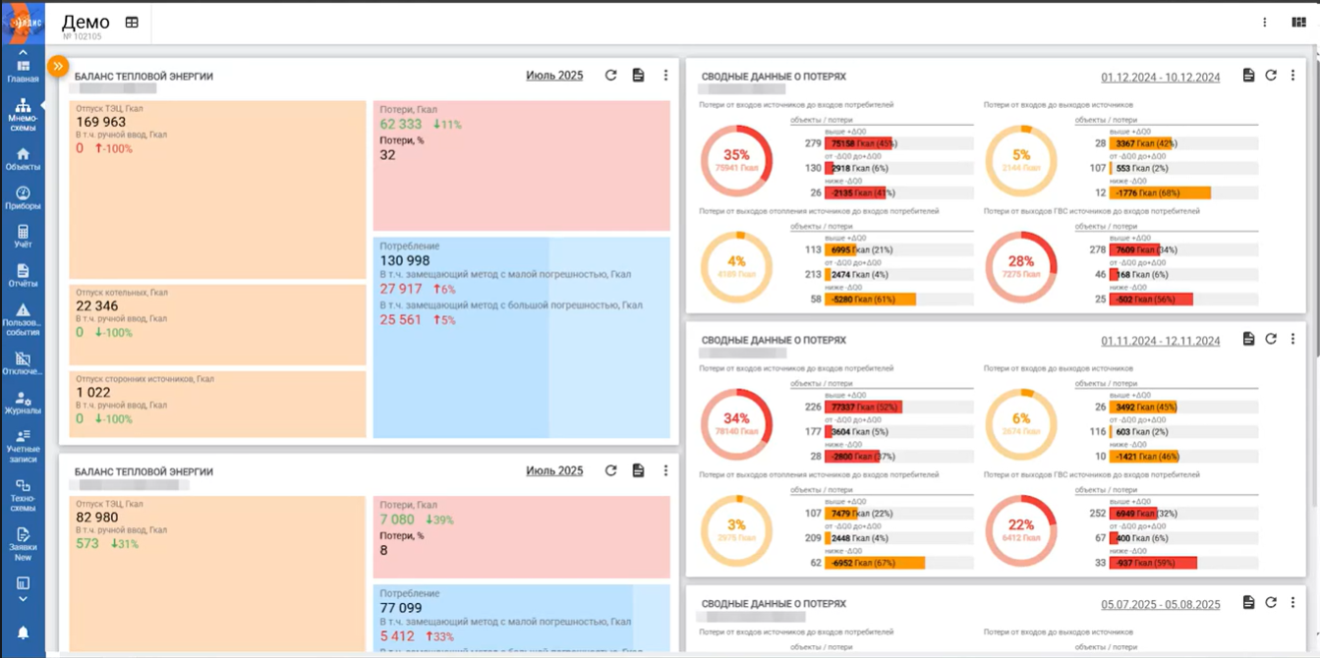The image size is (1320, 658).
Task: Open Главная in the sidebar
Action: (x=23, y=71)
